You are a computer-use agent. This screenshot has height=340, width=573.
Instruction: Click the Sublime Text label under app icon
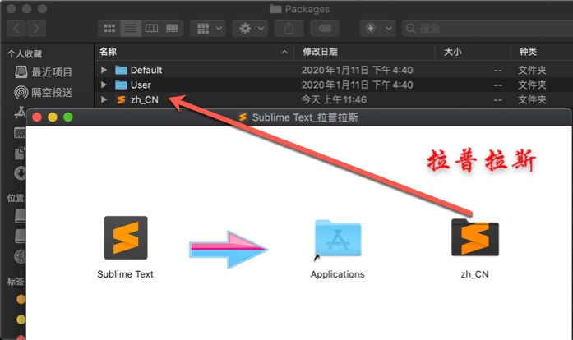pyautogui.click(x=125, y=274)
